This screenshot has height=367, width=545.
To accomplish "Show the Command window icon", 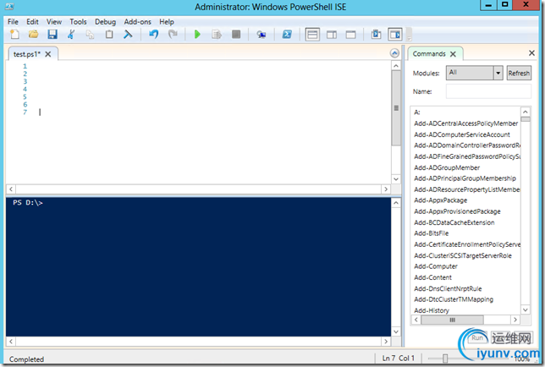I will tap(376, 35).
